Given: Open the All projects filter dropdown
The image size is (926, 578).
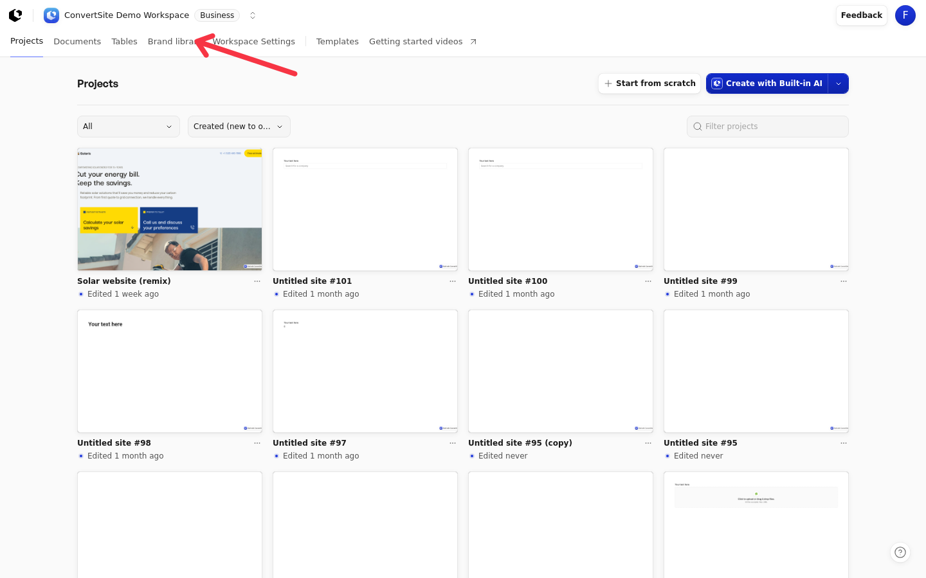Looking at the screenshot, I should [x=129, y=127].
